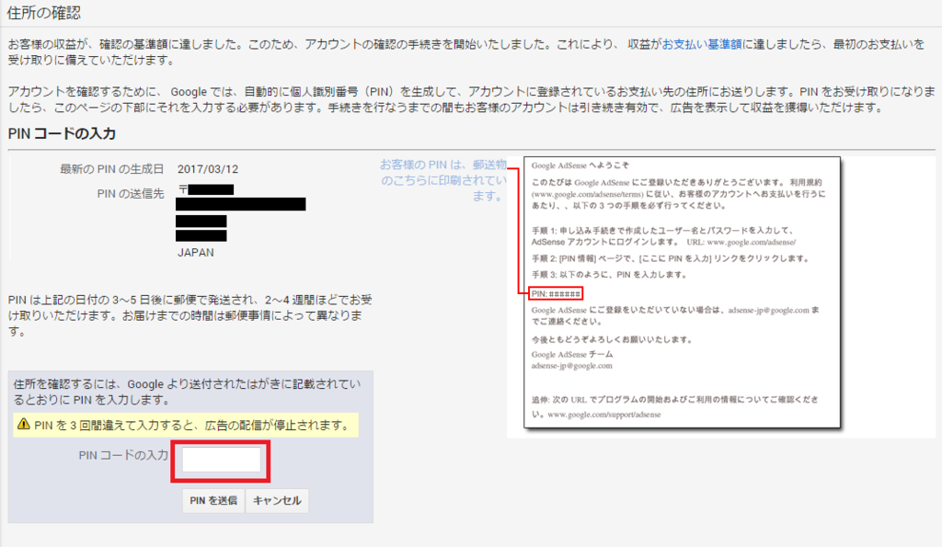The width and height of the screenshot is (942, 547).
Task: Click the Google AdSense へようこそ letter heading
Action: coord(580,165)
